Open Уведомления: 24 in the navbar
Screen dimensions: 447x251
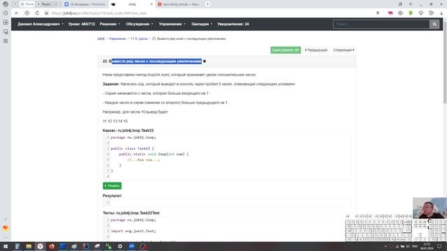pyautogui.click(x=233, y=24)
